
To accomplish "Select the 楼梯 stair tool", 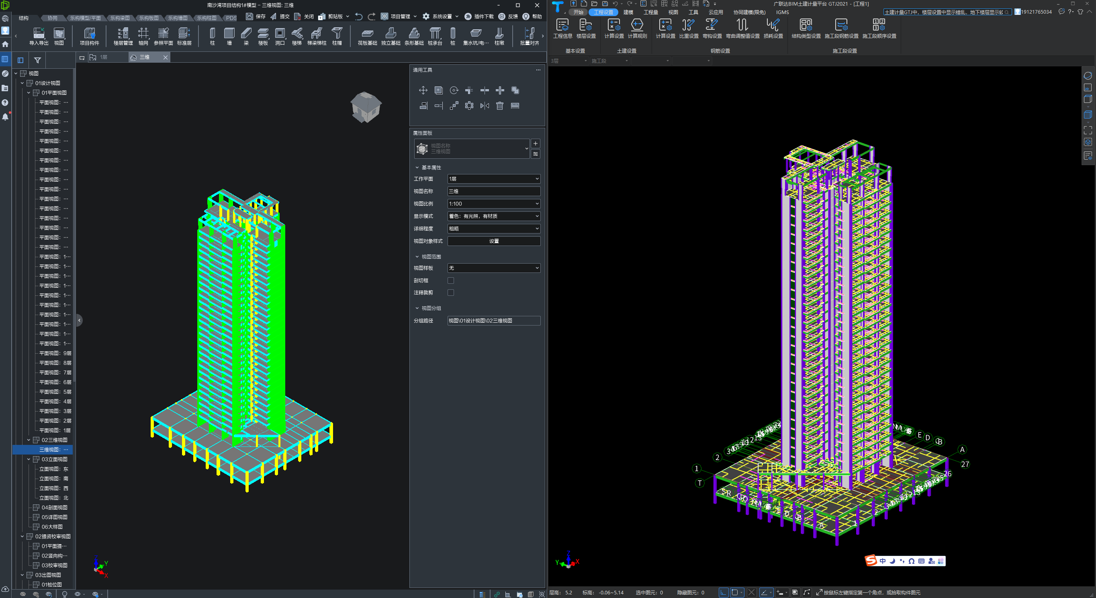I will 297,36.
